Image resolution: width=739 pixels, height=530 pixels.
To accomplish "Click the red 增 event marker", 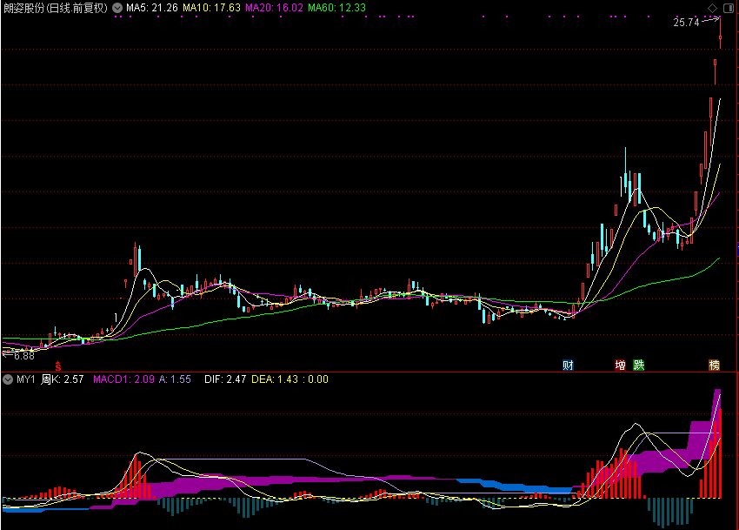I will (620, 365).
